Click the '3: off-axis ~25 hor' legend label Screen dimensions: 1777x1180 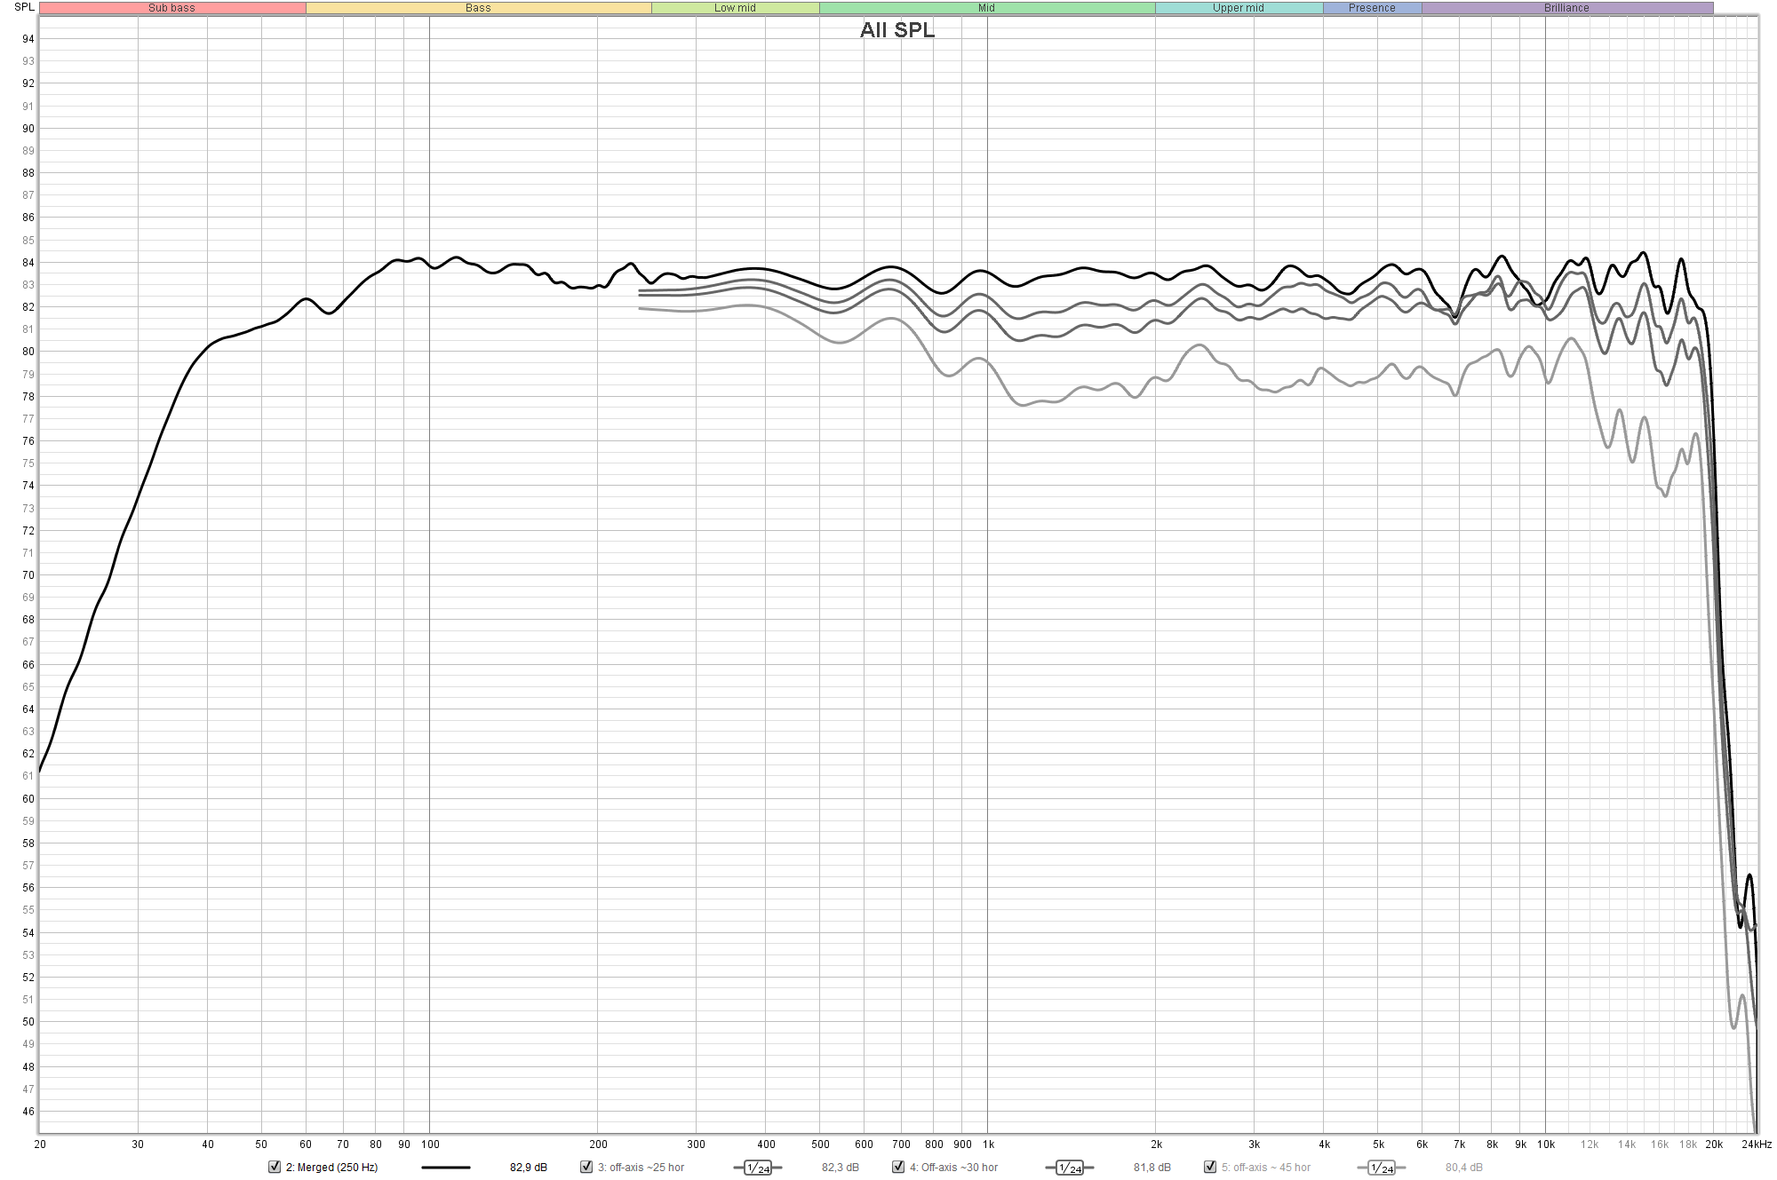click(641, 1168)
